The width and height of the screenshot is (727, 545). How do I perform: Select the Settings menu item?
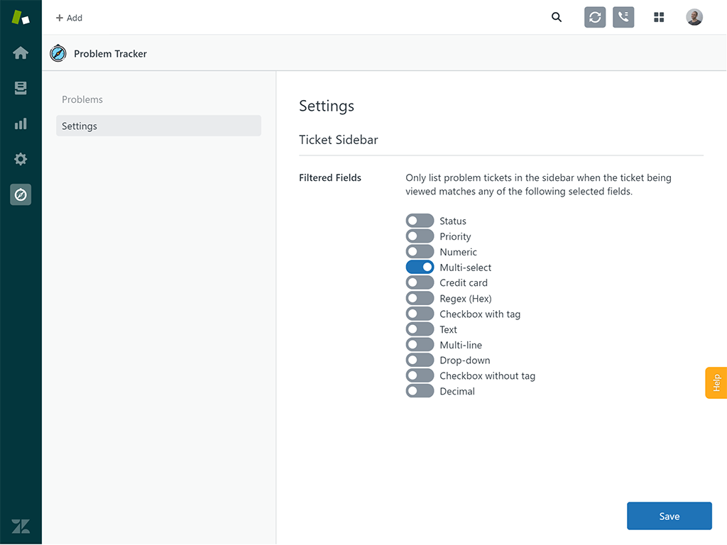pyautogui.click(x=158, y=126)
